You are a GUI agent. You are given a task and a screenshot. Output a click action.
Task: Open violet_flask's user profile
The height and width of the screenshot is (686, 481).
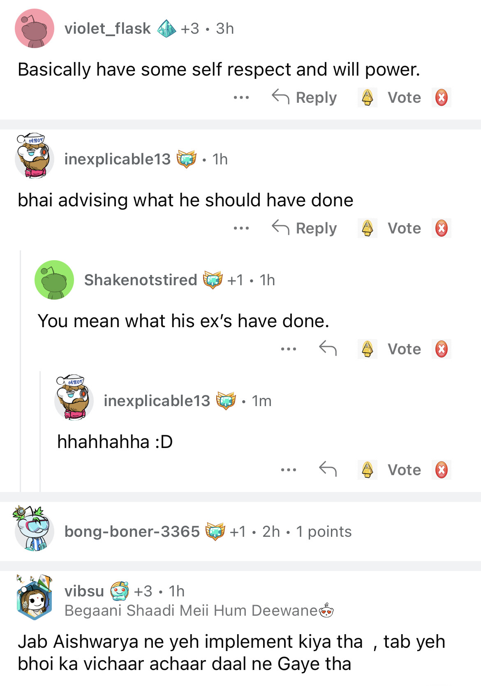point(107,29)
